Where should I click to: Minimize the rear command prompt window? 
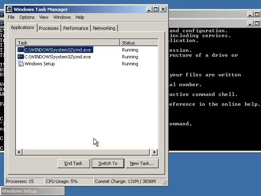point(250,14)
